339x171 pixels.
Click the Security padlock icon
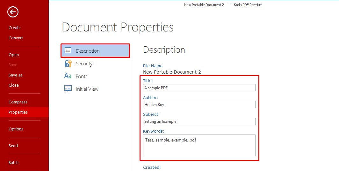click(68, 63)
